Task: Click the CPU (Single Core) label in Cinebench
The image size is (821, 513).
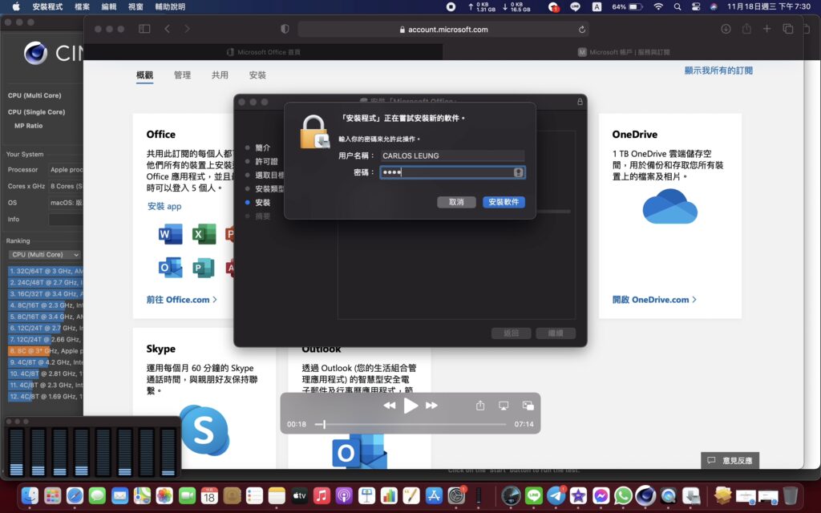Action: 37,112
